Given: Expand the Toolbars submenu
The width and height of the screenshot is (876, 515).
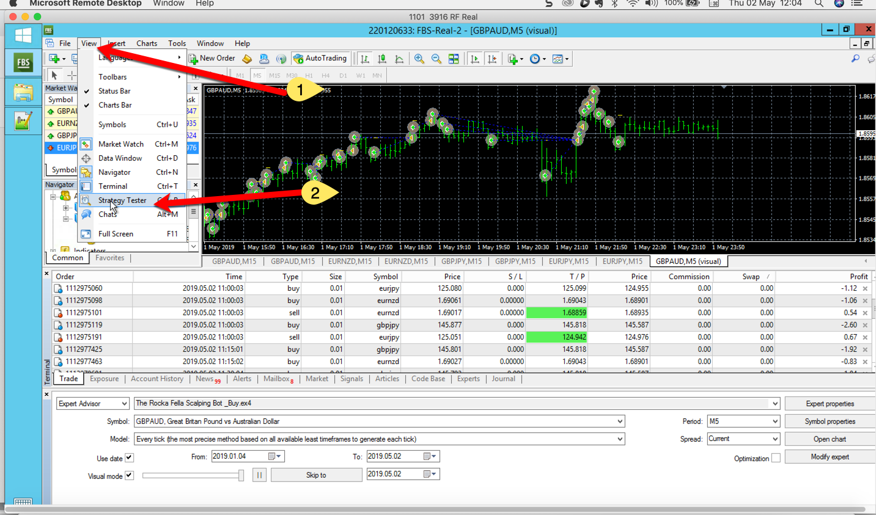Looking at the screenshot, I should pos(132,77).
